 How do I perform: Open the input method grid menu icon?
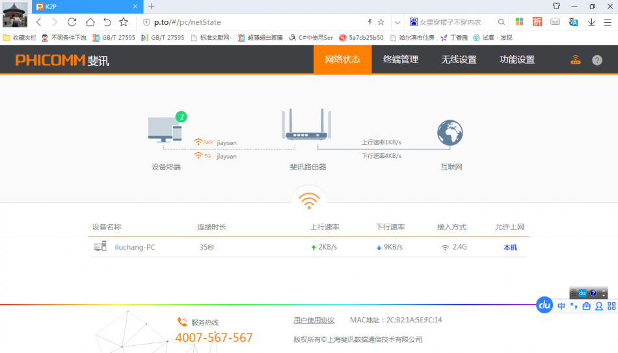click(611, 306)
